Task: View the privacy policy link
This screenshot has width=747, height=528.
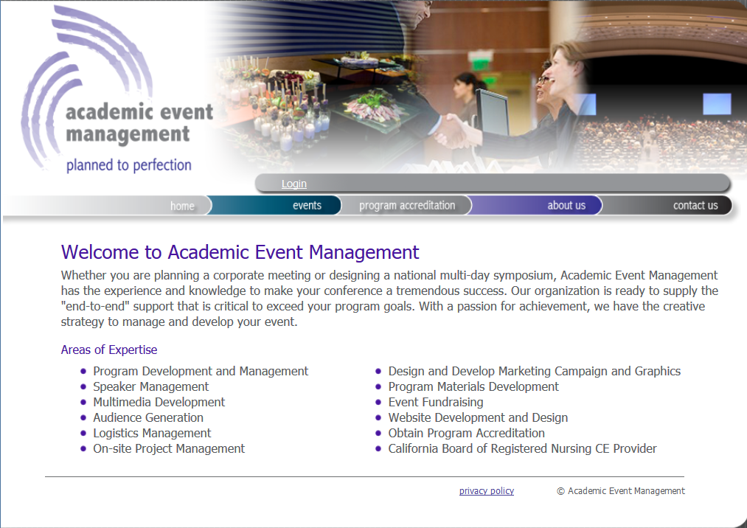Action: (x=486, y=491)
